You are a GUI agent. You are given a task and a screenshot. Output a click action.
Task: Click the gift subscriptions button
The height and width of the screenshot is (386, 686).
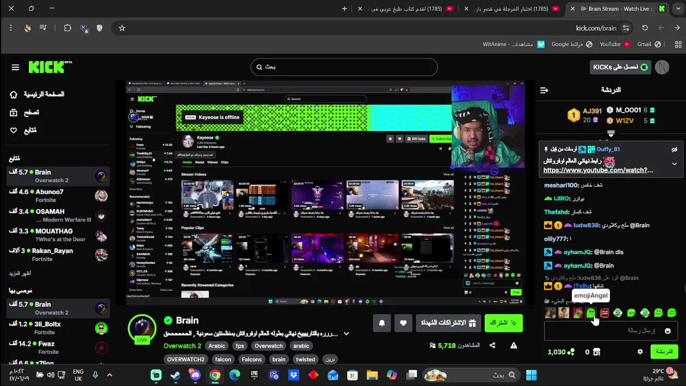click(x=448, y=323)
